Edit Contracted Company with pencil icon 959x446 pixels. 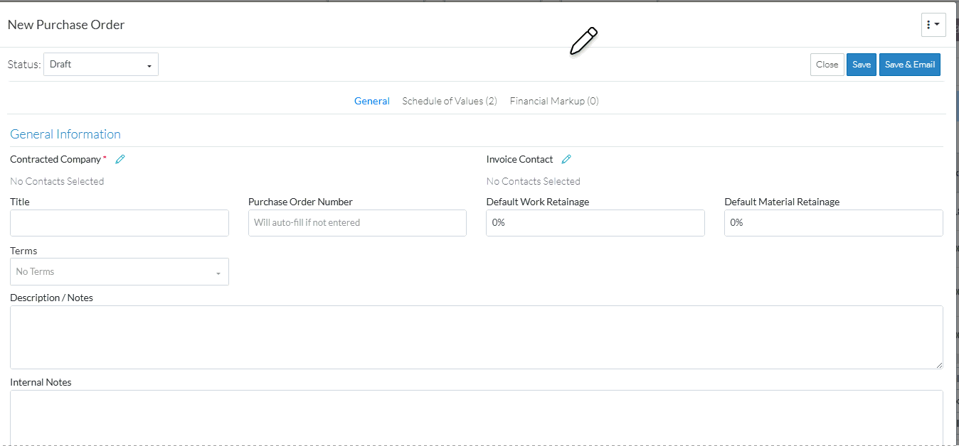[x=120, y=159]
